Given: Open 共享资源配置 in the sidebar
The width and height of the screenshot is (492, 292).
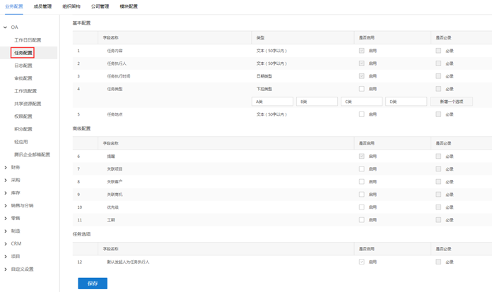Looking at the screenshot, I should tap(28, 104).
